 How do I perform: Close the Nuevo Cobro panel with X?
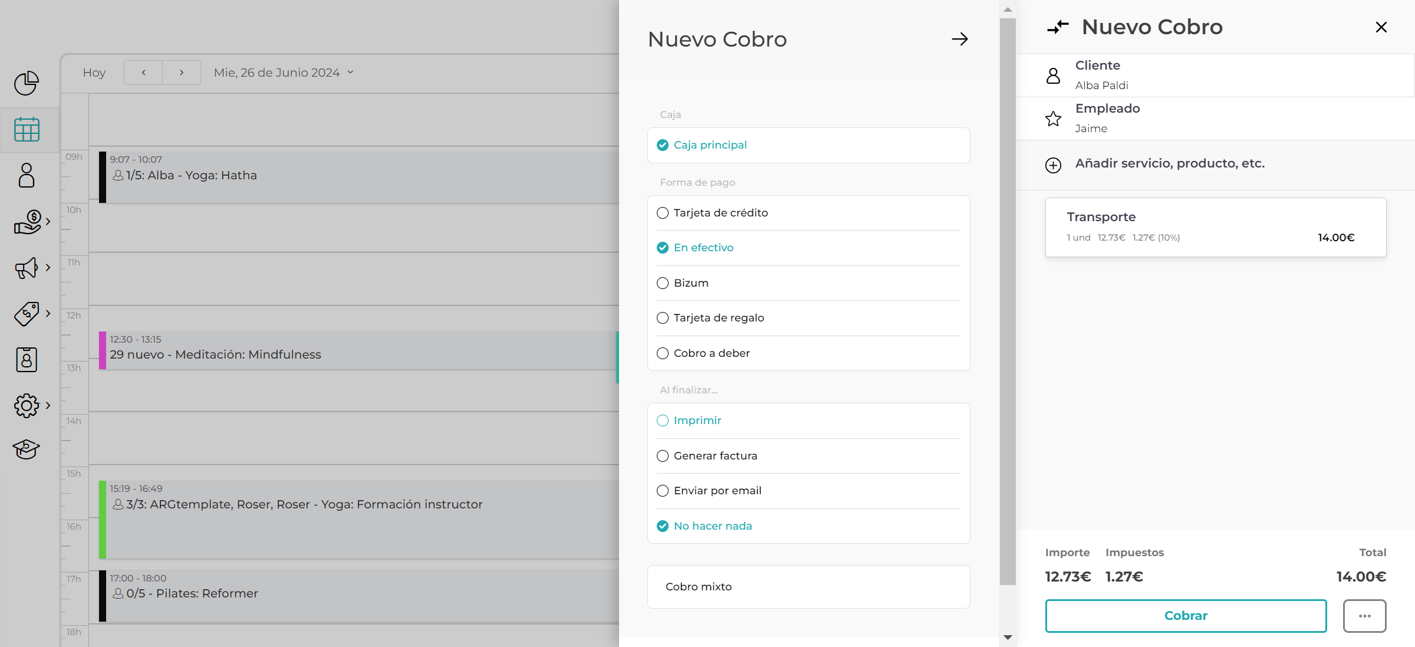coord(1381,27)
